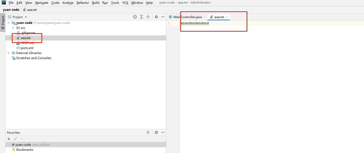364x153 pixels.
Task: Click yuan-code breadcrumb in navigation bar
Action: [11, 10]
